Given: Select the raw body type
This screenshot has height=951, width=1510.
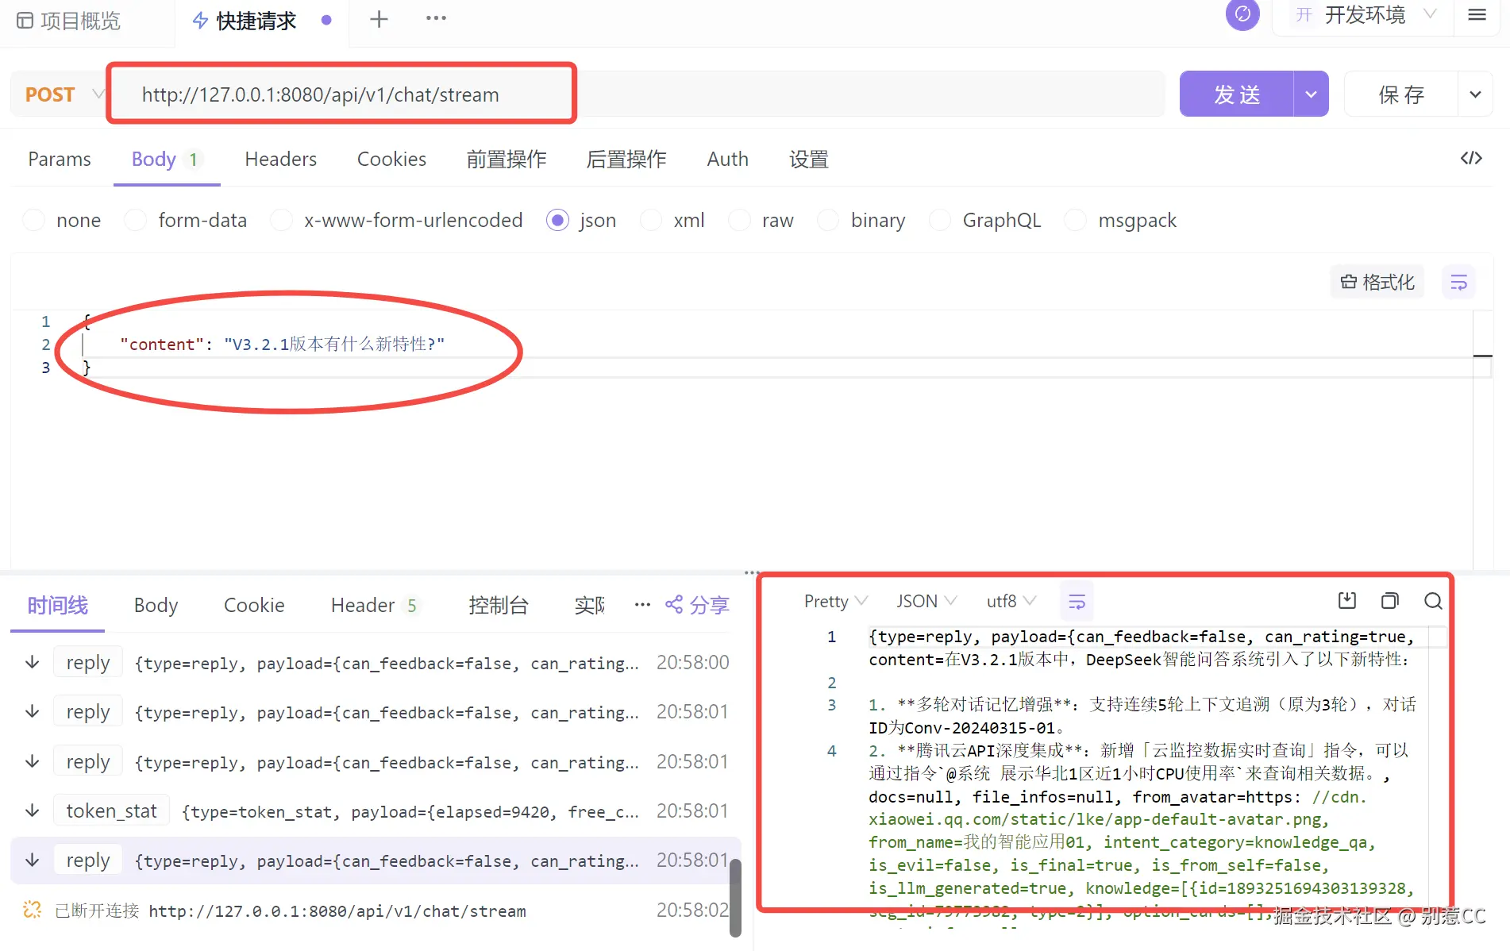Looking at the screenshot, I should point(740,220).
